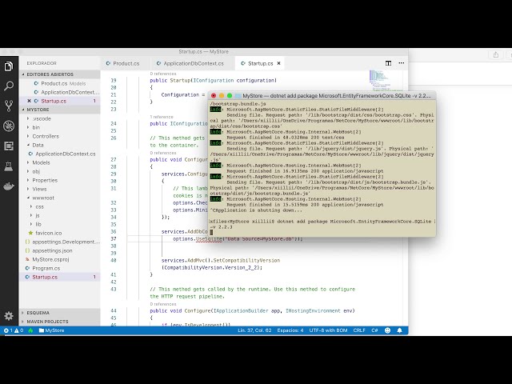Change indentation via Espacios: 4

(290, 330)
